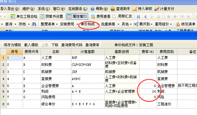The height and width of the screenshot is (115, 197).
Task: Go to next record arrow
Action: (x=152, y=16)
